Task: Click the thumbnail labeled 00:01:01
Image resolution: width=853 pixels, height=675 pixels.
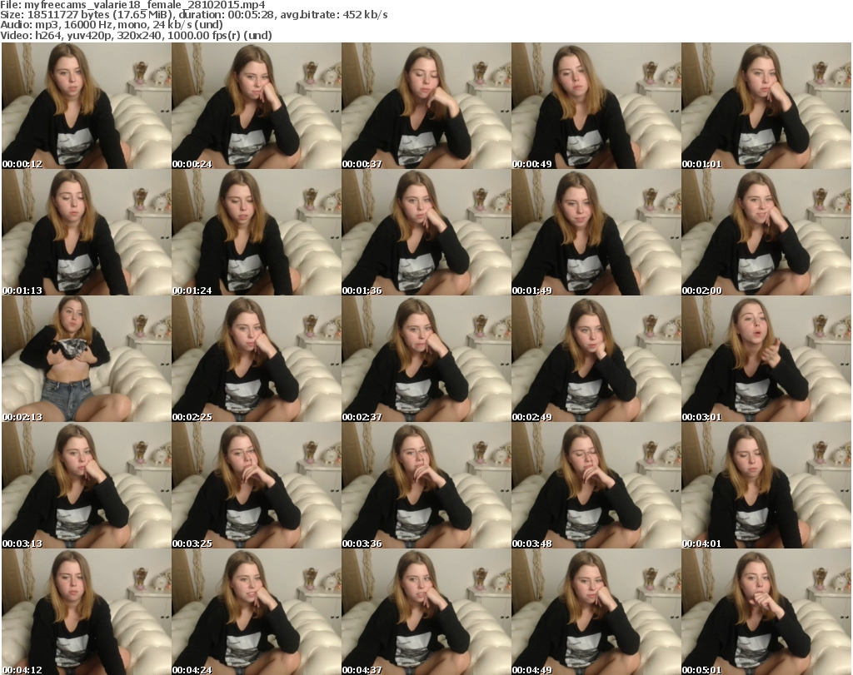Action: tap(766, 106)
